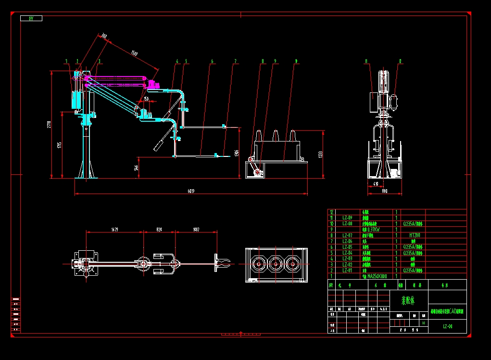Screen dimensions: 491x360
Task: Click the LZ-05 code in the parts list
Action: (347, 247)
